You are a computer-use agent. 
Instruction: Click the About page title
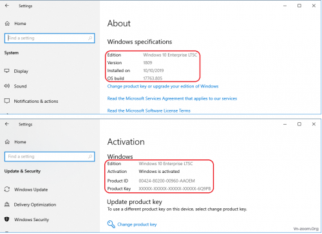pos(119,23)
